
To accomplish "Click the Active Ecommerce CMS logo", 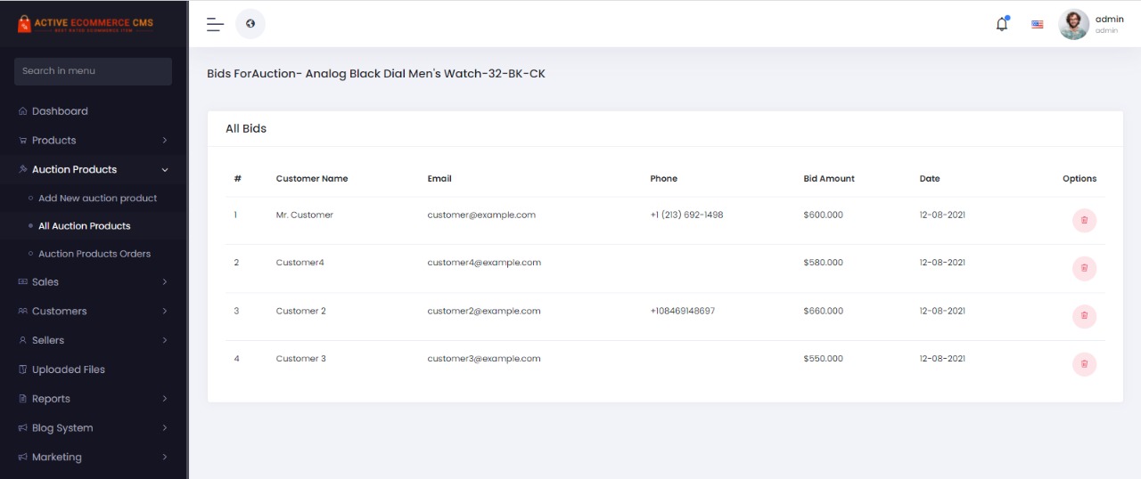I will (86, 24).
